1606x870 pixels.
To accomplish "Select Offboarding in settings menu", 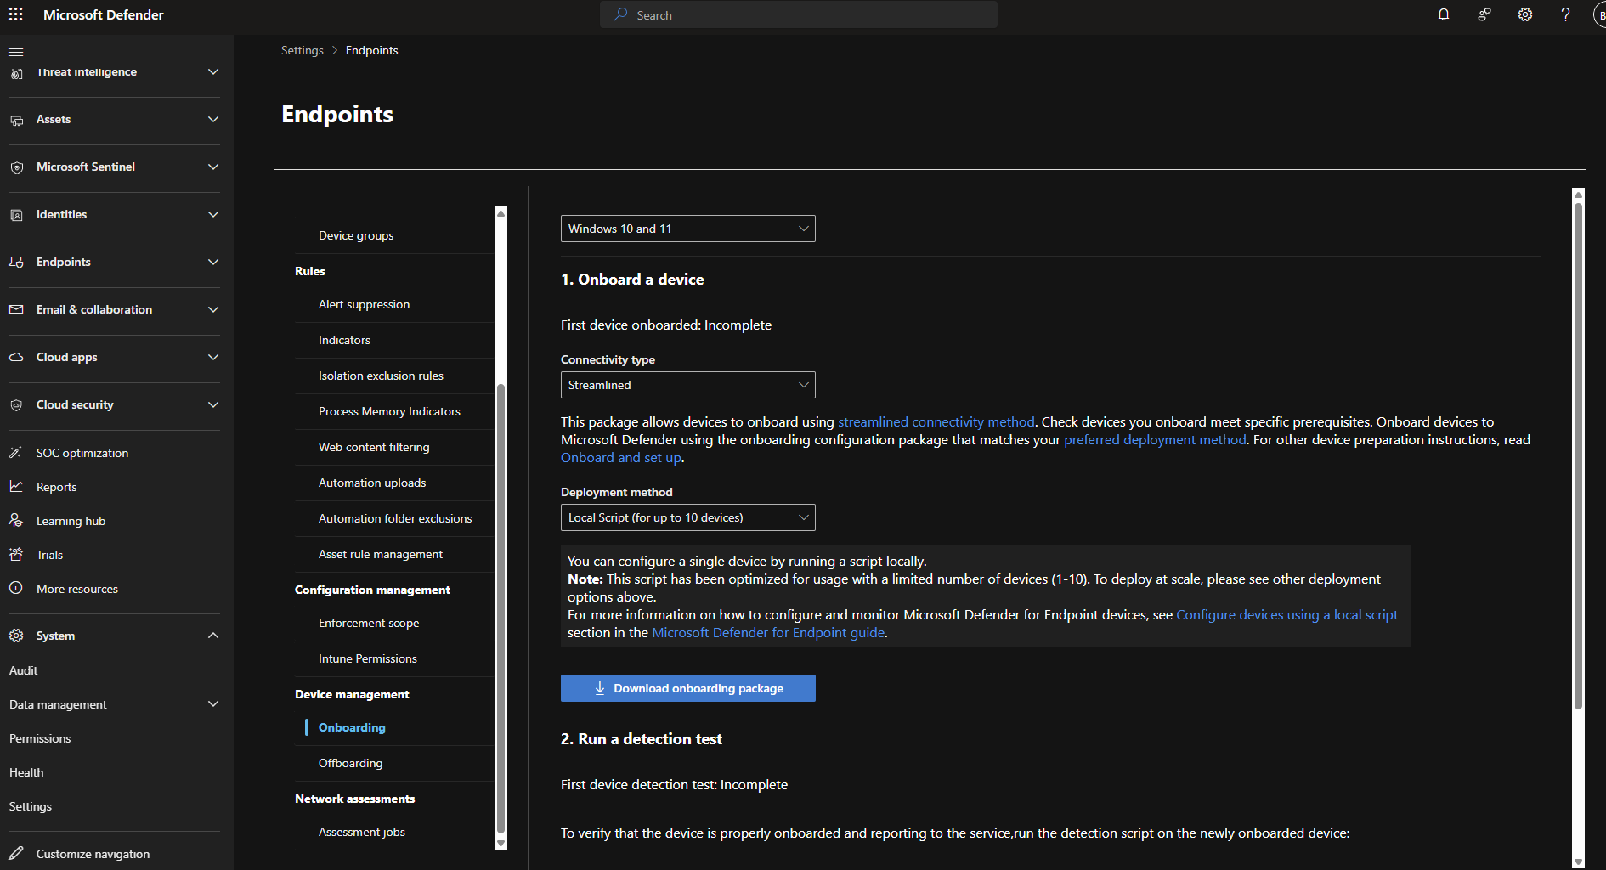I will tap(350, 763).
